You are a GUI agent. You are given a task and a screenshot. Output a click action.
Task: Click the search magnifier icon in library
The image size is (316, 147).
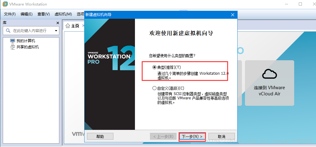pos(8,31)
